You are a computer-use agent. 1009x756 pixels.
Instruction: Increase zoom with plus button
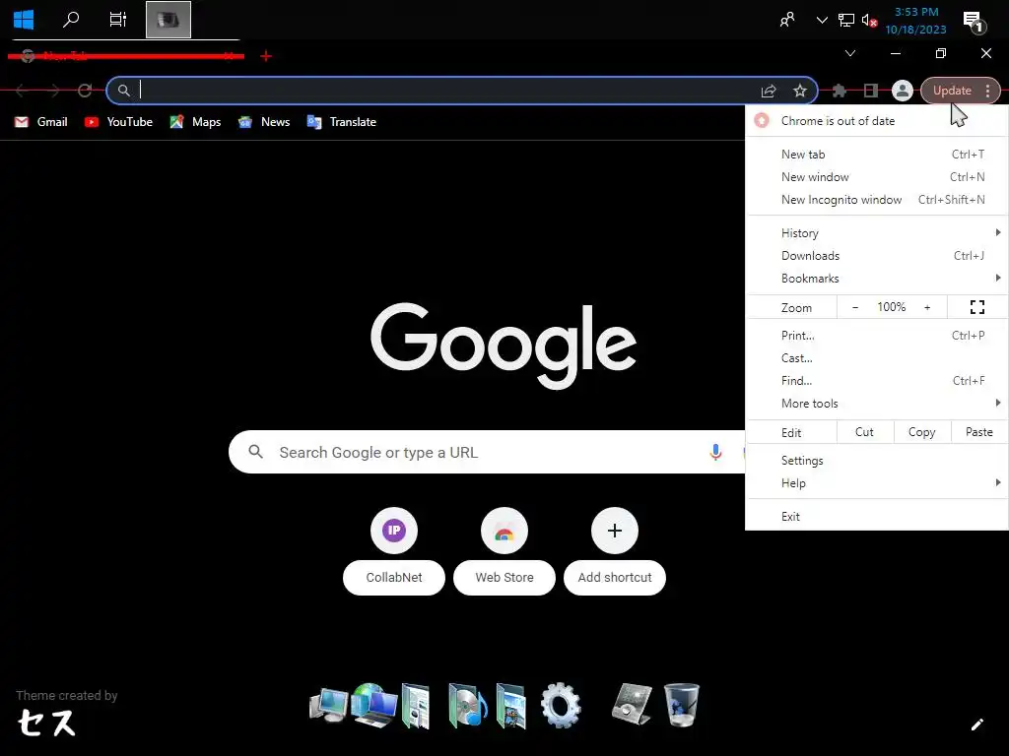point(927,307)
